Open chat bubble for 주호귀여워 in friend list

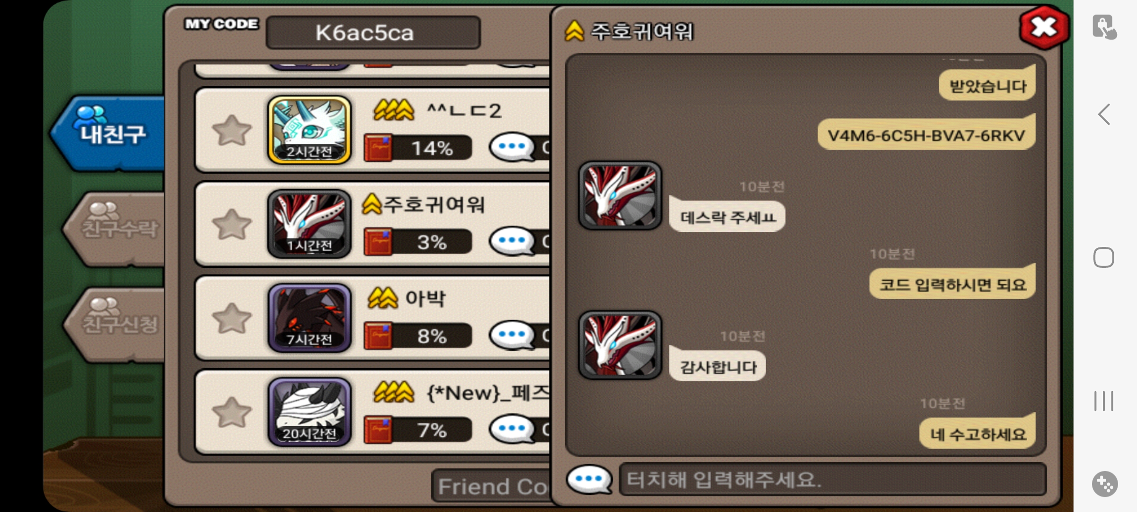512,241
